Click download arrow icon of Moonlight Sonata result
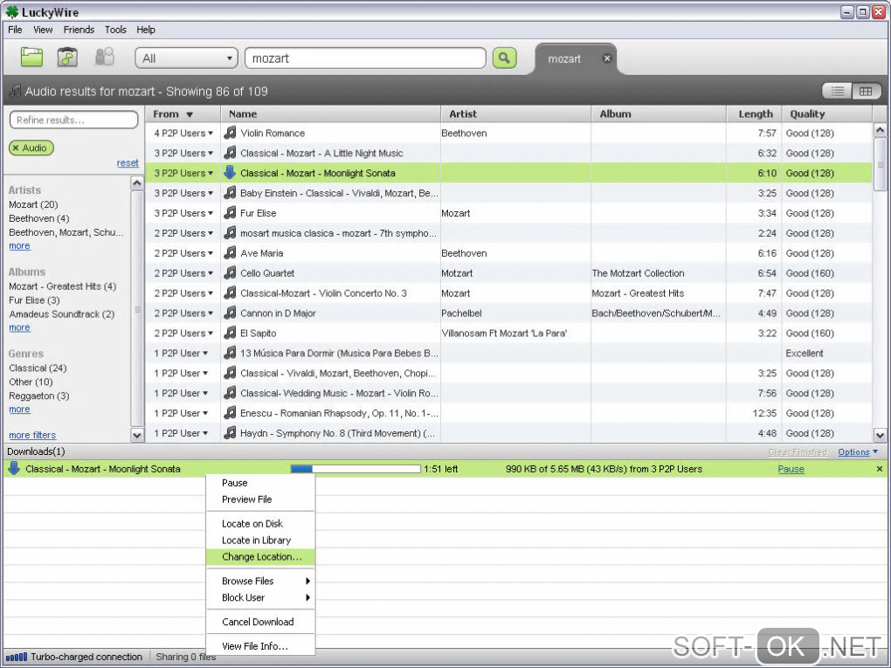The height and width of the screenshot is (668, 891). pyautogui.click(x=230, y=173)
